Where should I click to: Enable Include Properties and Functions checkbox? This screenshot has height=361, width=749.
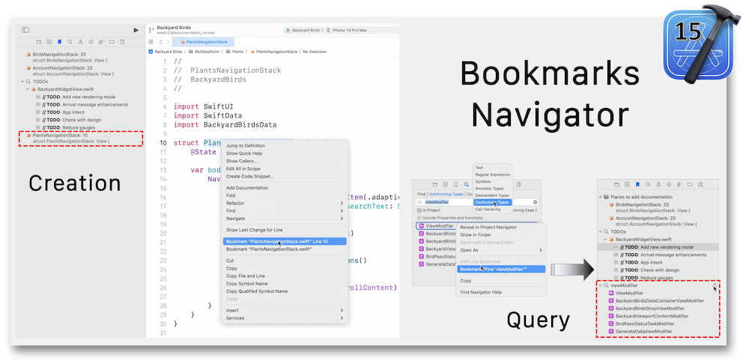pyautogui.click(x=419, y=218)
